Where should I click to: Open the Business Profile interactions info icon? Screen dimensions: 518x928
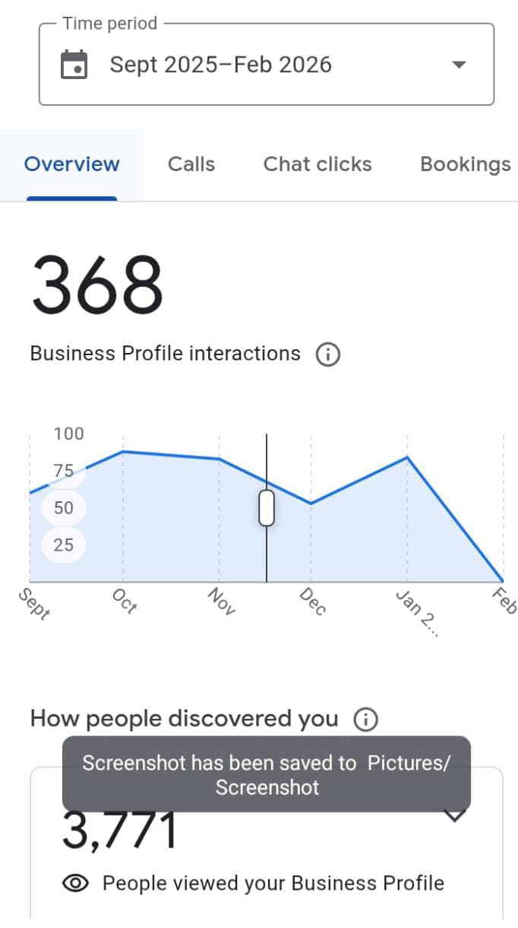(x=327, y=354)
